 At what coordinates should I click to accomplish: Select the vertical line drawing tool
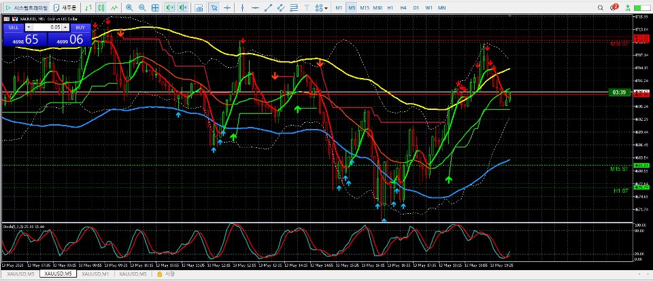[x=242, y=7]
